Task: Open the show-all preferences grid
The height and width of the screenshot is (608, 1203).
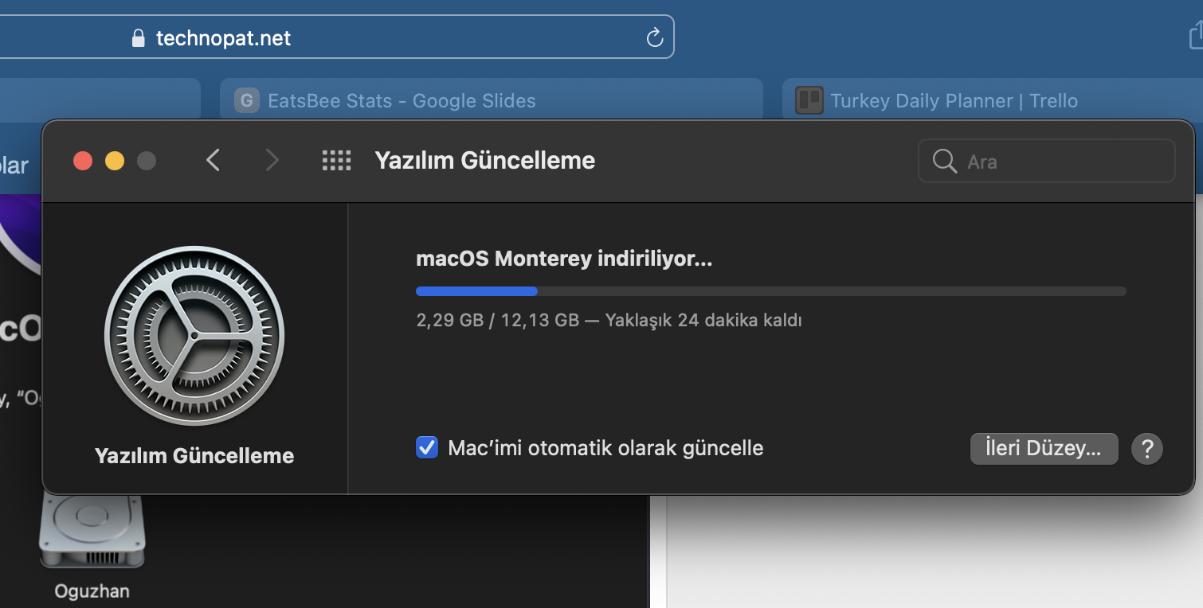Action: [336, 161]
